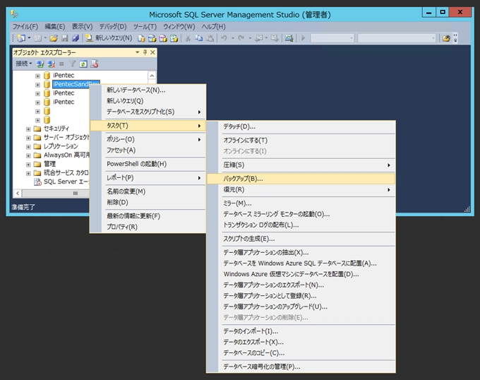Click the Refresh icon in Object Explorer
This screenshot has height=380, width=480.
point(83,64)
